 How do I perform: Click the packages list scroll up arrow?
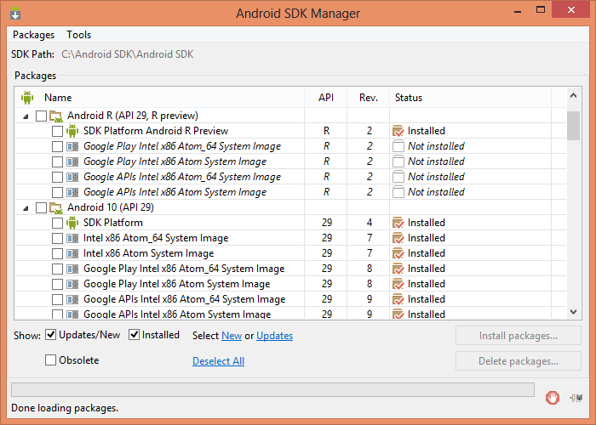pyautogui.click(x=574, y=95)
